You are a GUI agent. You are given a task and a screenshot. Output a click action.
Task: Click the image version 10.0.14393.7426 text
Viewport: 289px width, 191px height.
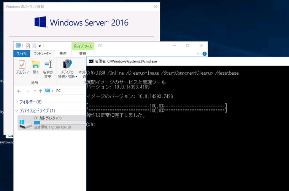tap(156, 96)
